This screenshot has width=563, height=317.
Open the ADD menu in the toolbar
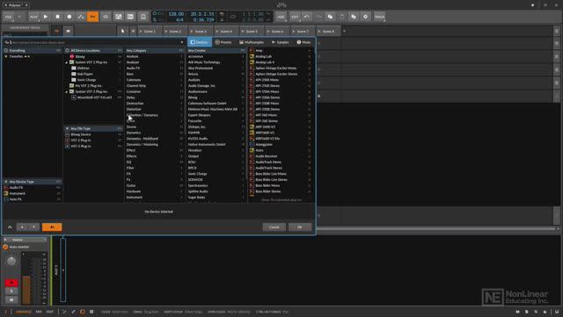(281, 17)
